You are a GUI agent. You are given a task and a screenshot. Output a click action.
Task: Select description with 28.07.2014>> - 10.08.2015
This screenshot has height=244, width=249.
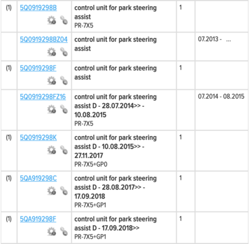click(116, 106)
